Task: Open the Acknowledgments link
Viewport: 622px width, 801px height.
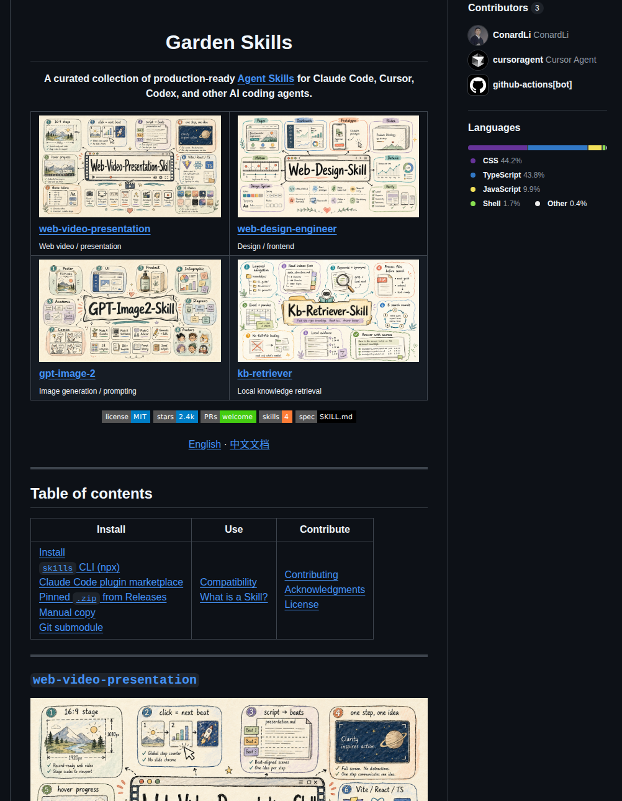Action: [x=325, y=590]
